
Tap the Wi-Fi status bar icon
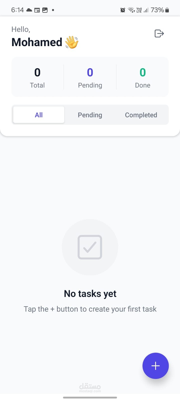click(131, 10)
